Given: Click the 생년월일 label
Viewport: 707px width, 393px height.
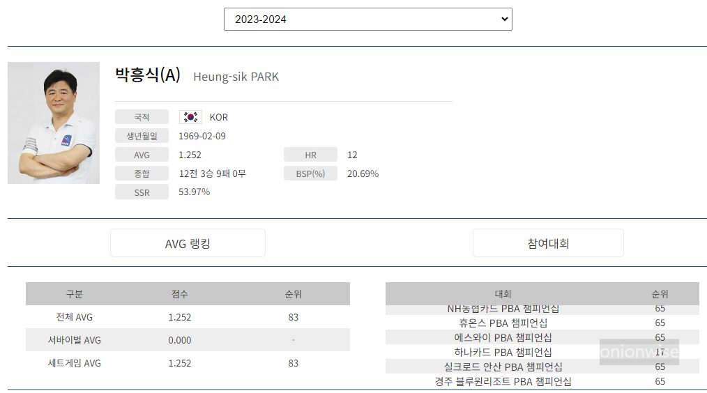Looking at the screenshot, I should (142, 136).
